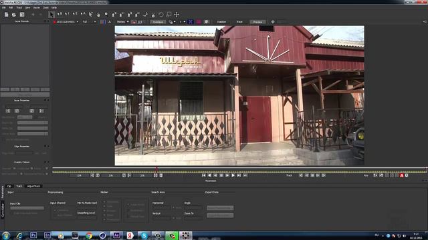The image size is (428, 240).
Task: Select the Create X-Spline Layer tool
Action: click(x=114, y=15)
